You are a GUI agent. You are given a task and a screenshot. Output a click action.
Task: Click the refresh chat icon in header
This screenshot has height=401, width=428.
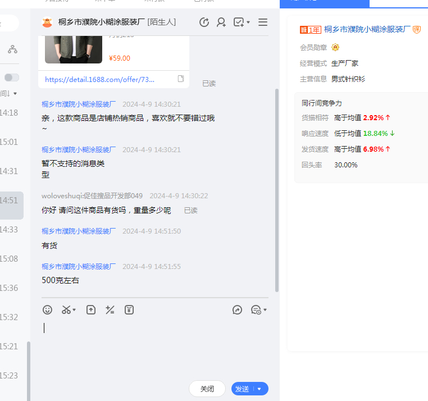click(204, 22)
